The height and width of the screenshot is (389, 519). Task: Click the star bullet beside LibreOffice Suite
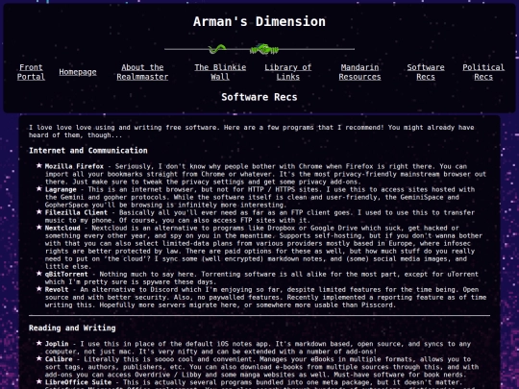(x=39, y=382)
